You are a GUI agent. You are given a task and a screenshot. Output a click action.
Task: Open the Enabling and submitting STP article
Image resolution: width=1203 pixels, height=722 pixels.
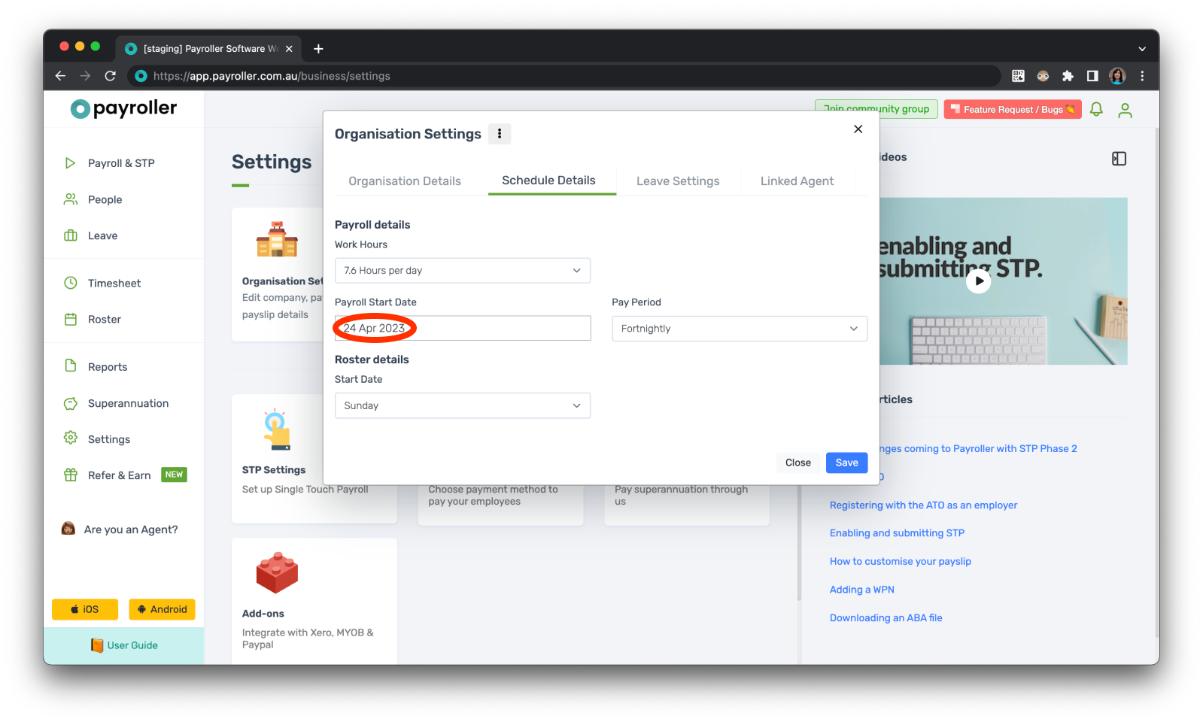point(897,533)
